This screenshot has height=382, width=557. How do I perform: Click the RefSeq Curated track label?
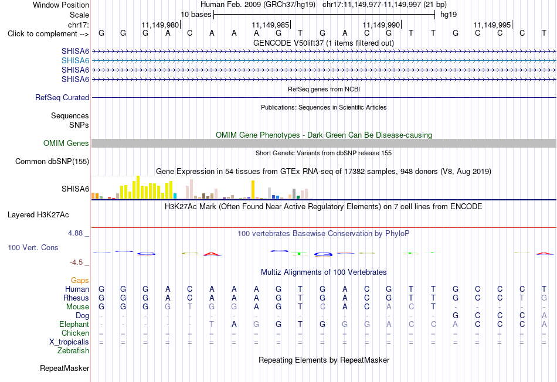(x=62, y=97)
